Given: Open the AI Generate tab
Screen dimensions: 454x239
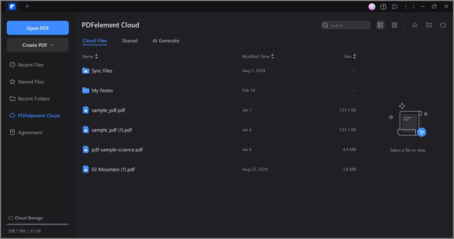Looking at the screenshot, I should pos(166,41).
